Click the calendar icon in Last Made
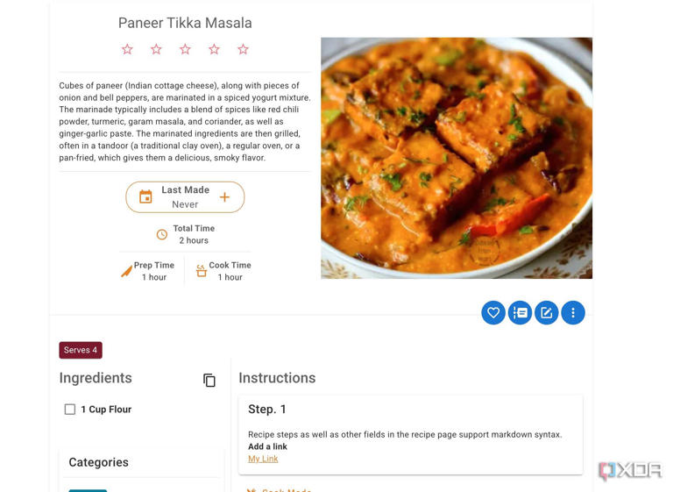Screen dimensions: 673x492 [145, 197]
